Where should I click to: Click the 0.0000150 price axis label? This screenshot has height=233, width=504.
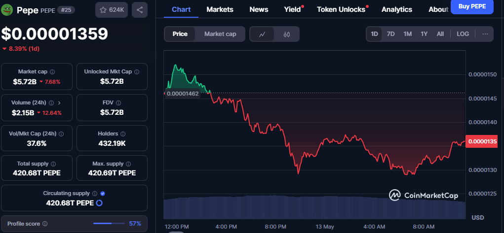pyautogui.click(x=483, y=74)
